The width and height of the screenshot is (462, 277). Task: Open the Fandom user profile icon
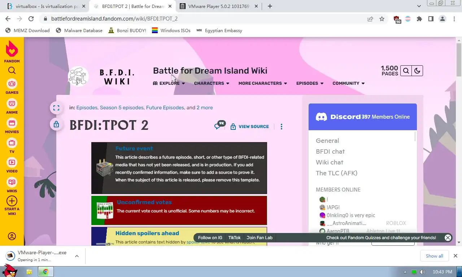12,236
